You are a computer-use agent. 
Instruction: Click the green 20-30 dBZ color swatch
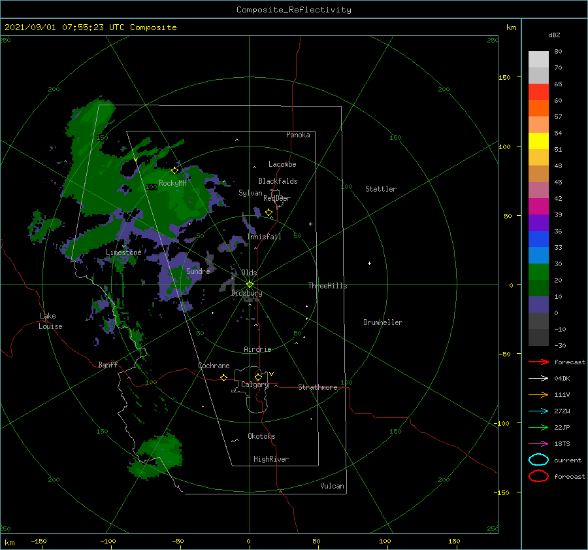(x=538, y=272)
